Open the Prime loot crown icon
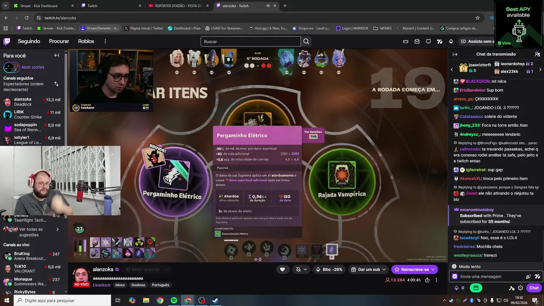The image size is (544, 306). pyautogui.click(x=405, y=41)
